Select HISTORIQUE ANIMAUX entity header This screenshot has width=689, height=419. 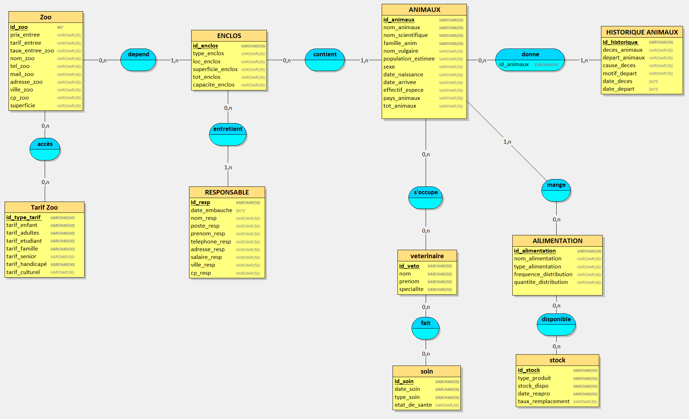tap(642, 32)
